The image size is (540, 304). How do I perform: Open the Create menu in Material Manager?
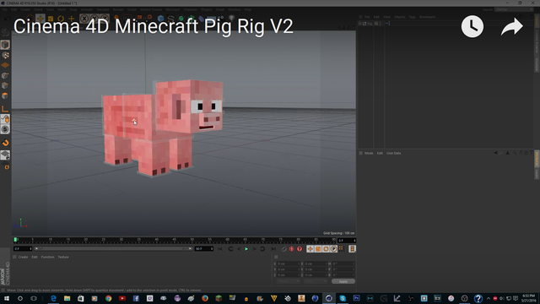(x=23, y=257)
